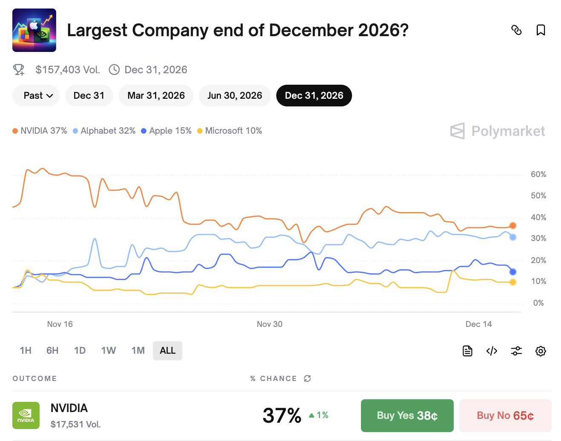The width and height of the screenshot is (561, 441).
Task: Click the orange NVIDIA legend dot
Action: (15, 131)
